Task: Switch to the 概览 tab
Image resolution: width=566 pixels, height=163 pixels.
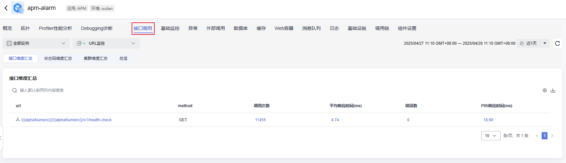Action: pyautogui.click(x=7, y=28)
